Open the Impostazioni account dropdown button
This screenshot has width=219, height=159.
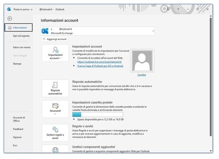pyautogui.click(x=55, y=53)
